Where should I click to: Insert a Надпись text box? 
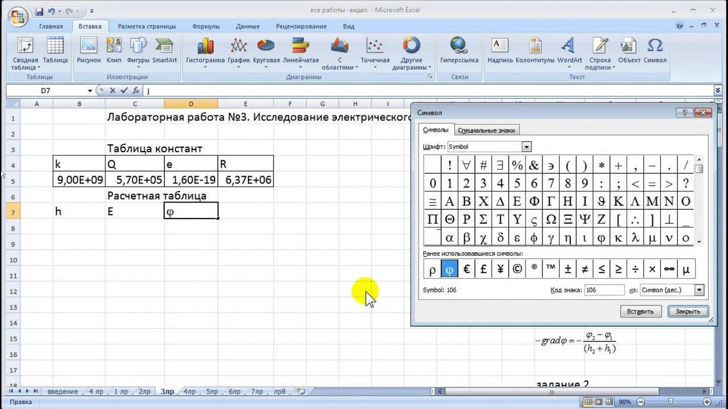point(500,51)
